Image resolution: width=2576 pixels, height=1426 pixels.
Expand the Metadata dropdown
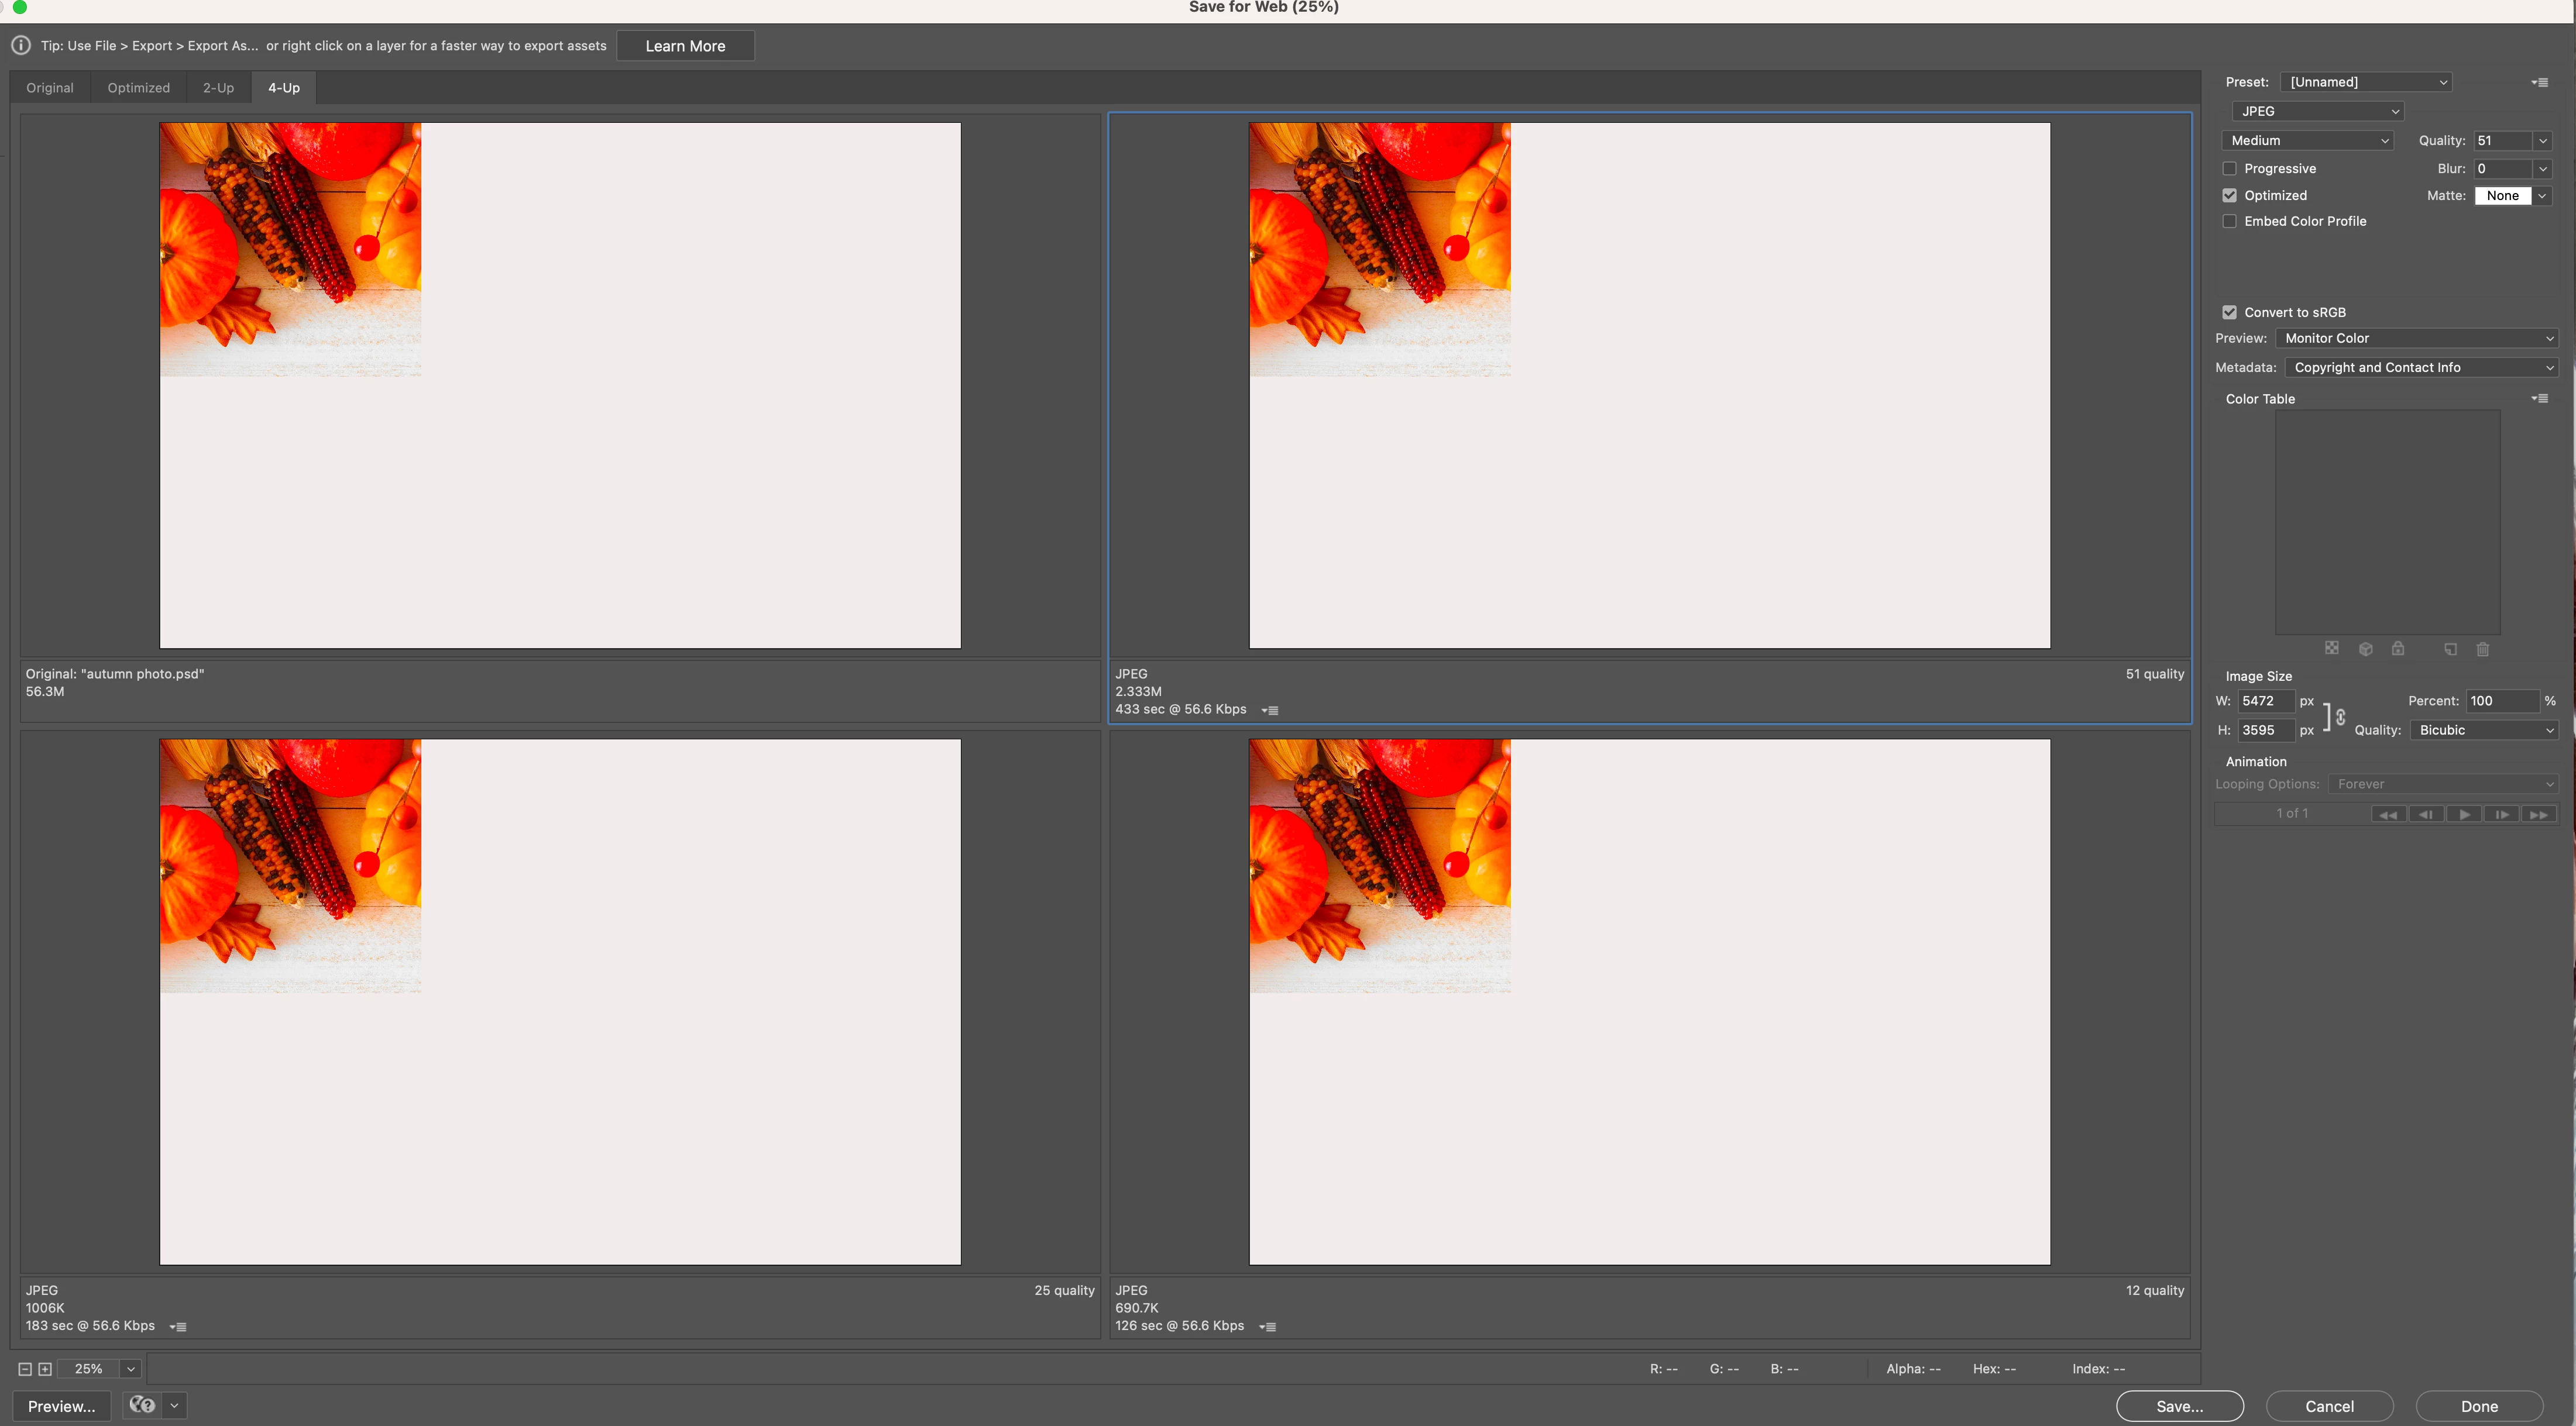click(x=2421, y=368)
